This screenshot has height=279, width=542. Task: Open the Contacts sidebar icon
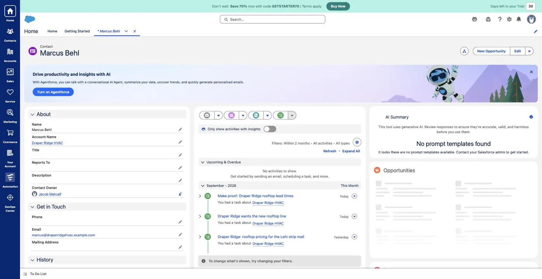(x=10, y=31)
